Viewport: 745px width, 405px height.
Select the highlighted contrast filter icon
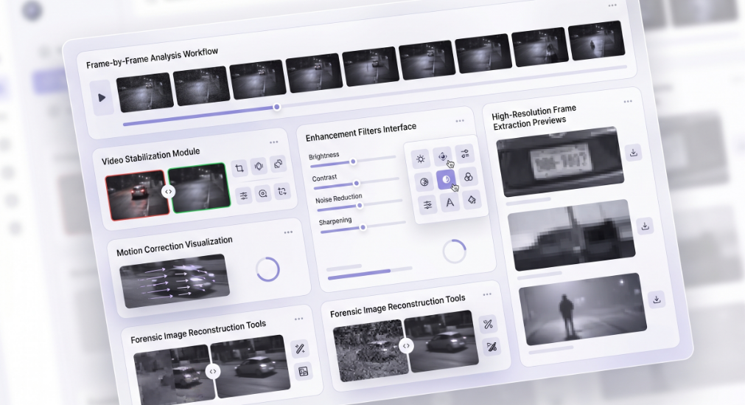(x=446, y=179)
